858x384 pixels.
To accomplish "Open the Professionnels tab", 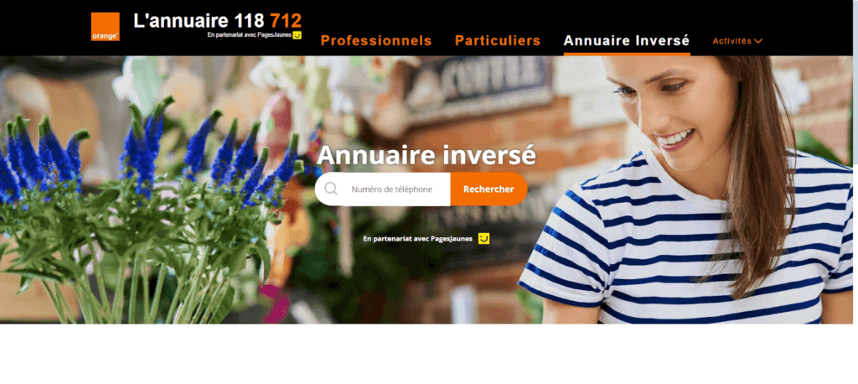I will [376, 40].
